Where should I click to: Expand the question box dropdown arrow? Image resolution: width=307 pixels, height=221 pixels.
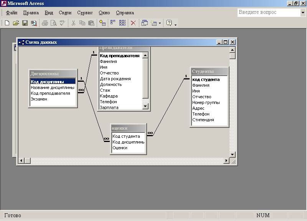(303, 13)
